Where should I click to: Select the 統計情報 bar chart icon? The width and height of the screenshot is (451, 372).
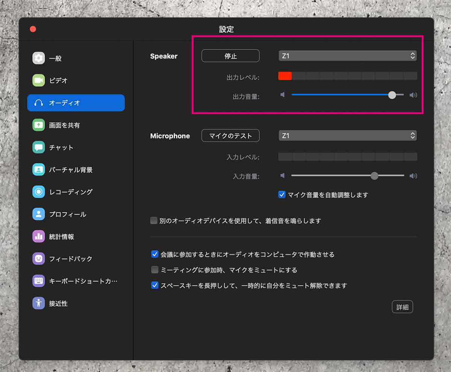click(38, 236)
